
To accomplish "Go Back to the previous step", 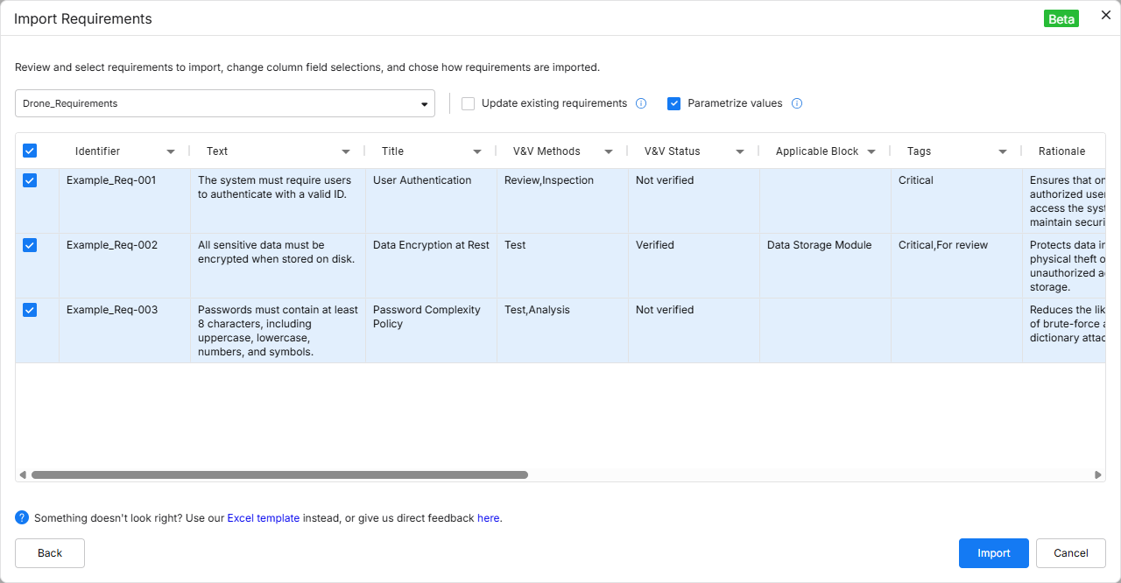I will (x=50, y=553).
